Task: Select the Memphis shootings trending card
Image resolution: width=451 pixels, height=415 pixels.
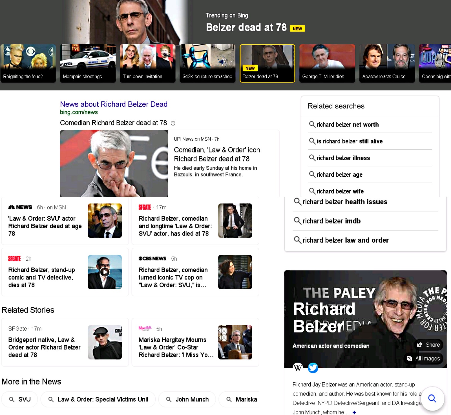Action: (x=88, y=63)
